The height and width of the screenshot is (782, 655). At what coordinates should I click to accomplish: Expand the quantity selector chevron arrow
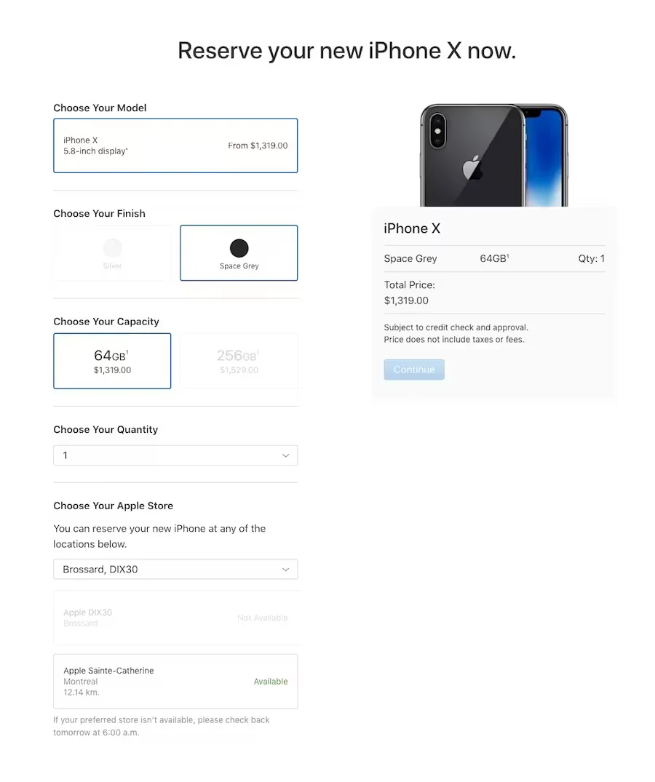(x=286, y=455)
